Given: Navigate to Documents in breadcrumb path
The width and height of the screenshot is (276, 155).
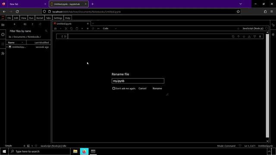Looking at the screenshot, I should click(19, 37).
